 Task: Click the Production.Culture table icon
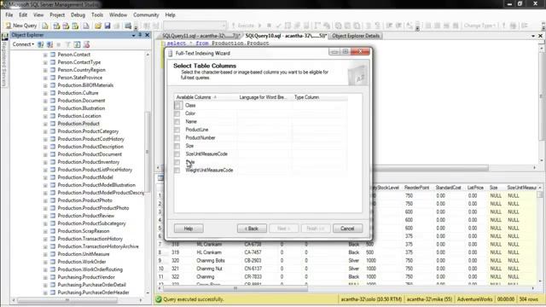coord(53,93)
